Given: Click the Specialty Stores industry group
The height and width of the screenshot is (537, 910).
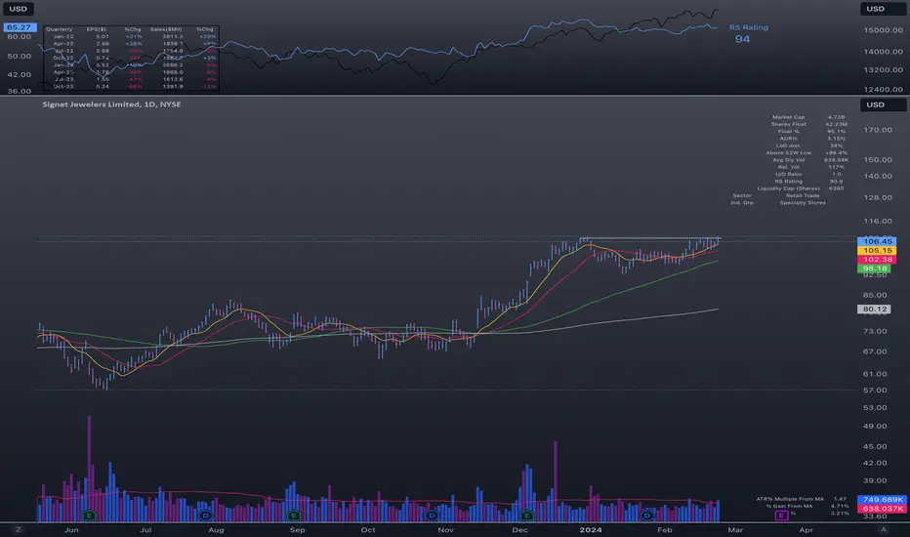Looking at the screenshot, I should click(803, 203).
